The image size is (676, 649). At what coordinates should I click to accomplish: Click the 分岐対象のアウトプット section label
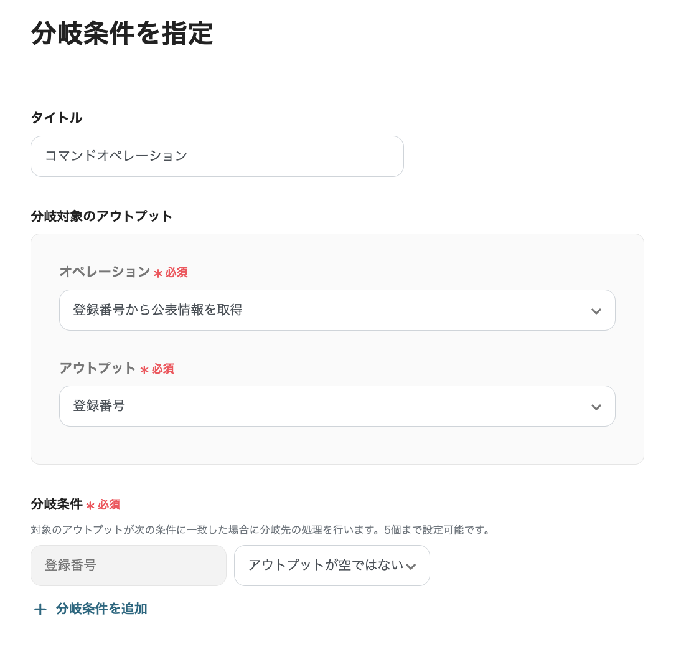coord(101,216)
